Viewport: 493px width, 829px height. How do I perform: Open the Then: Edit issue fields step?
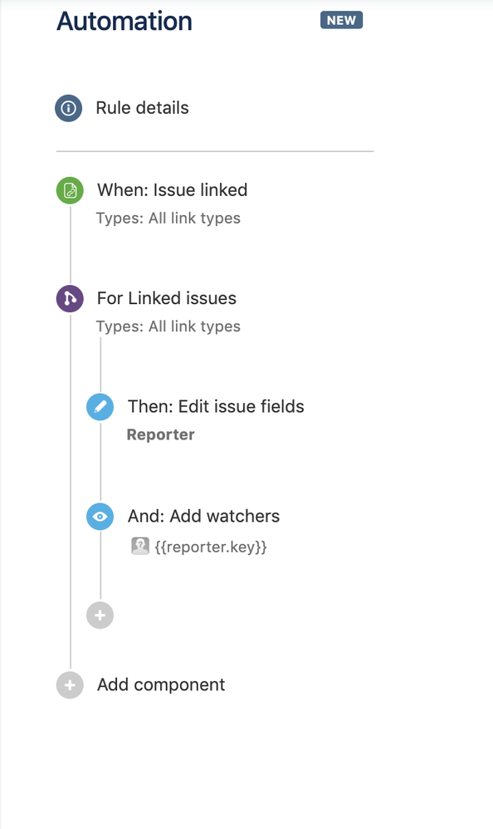[215, 407]
